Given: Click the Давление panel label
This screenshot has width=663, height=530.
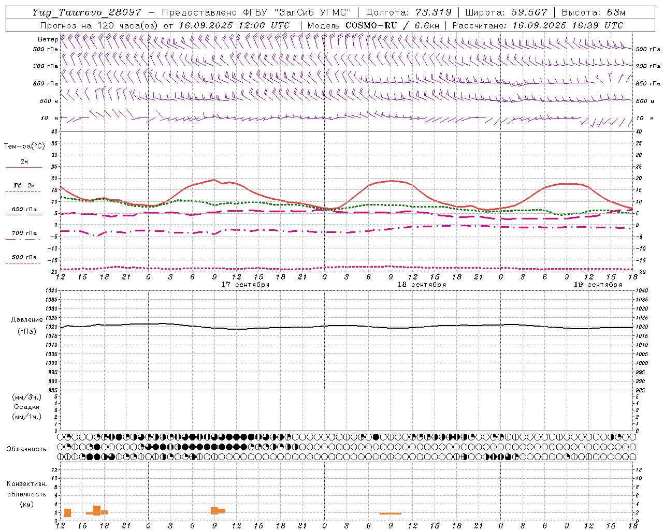Looking at the screenshot, I should (x=27, y=320).
